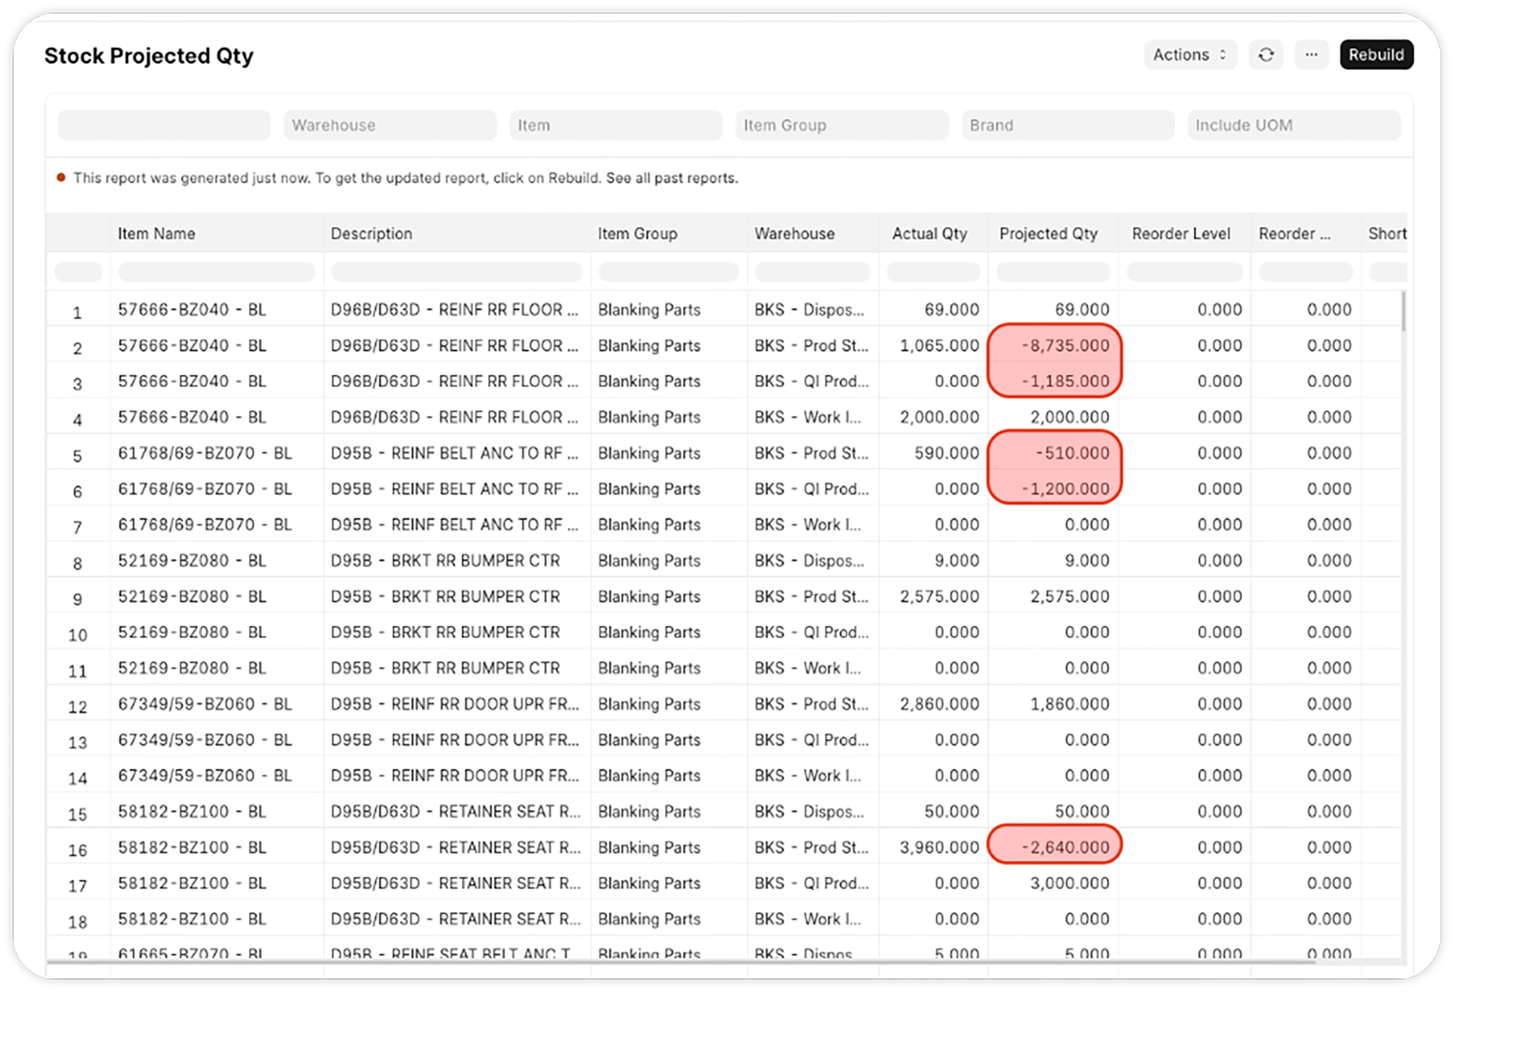Click the Brand filter field
The width and height of the screenshot is (1525, 1038).
1067,125
